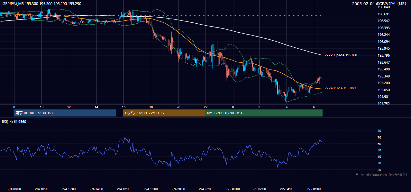Image resolution: width=411 pixels, height=192 pixels.
Task: Click the 2/4 16:00 date axis label
Action: pyautogui.click(x=124, y=189)
